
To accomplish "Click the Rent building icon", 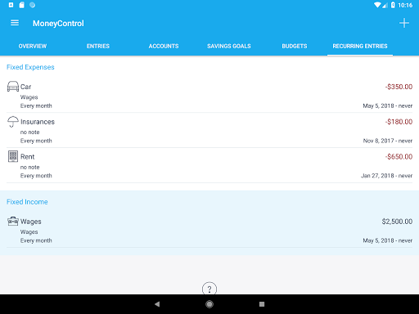I will coord(13,156).
